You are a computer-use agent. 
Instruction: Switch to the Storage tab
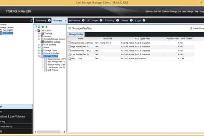(58, 21)
